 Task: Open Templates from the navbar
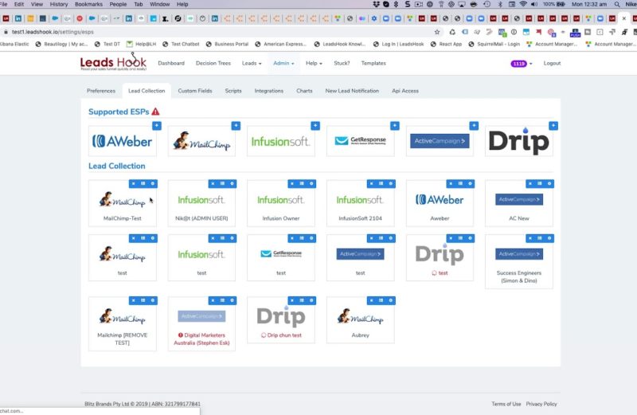373,64
